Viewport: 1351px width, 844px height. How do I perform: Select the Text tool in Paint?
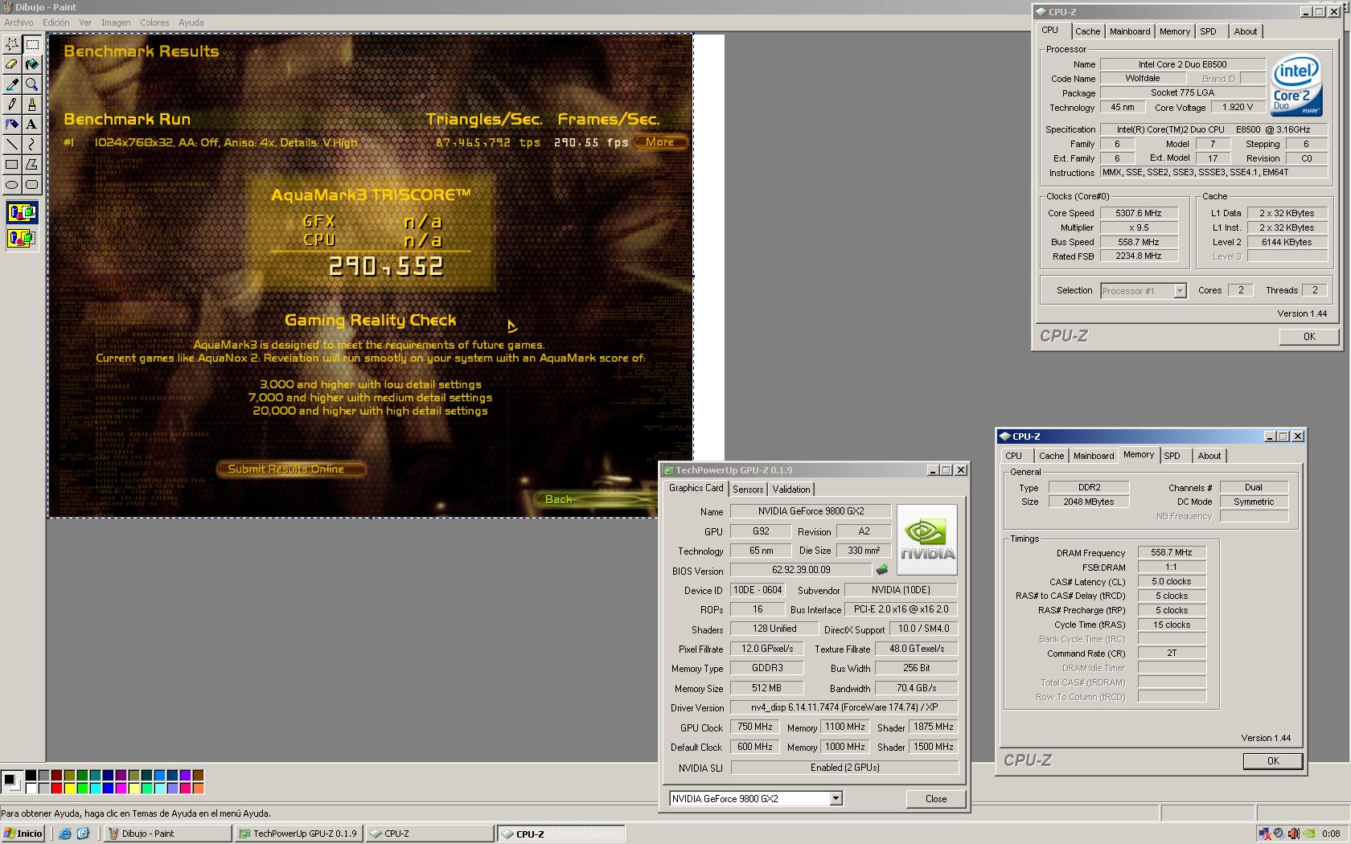coord(32,125)
